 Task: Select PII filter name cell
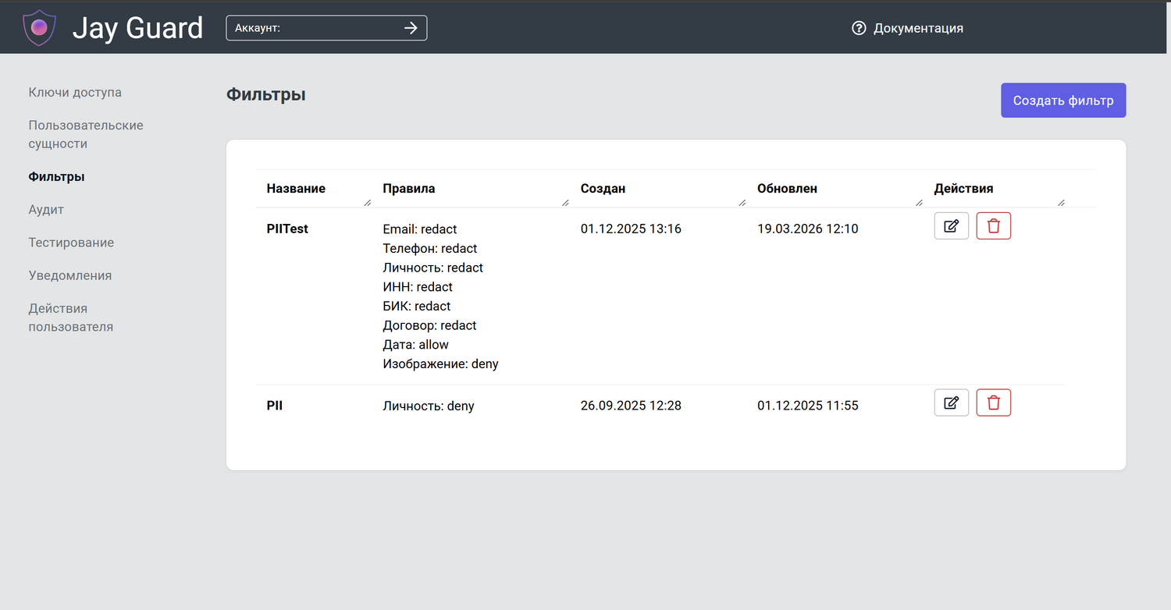274,406
